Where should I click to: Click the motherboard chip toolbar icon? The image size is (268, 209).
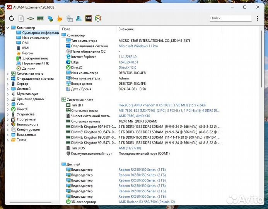tap(31, 18)
